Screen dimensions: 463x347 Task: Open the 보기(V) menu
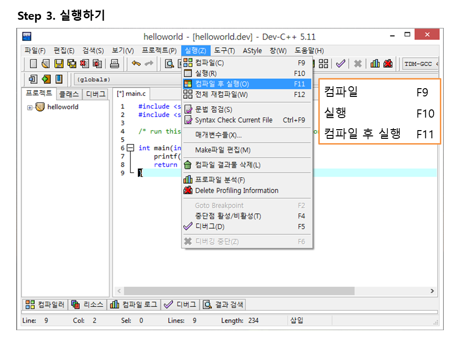pyautogui.click(x=123, y=51)
